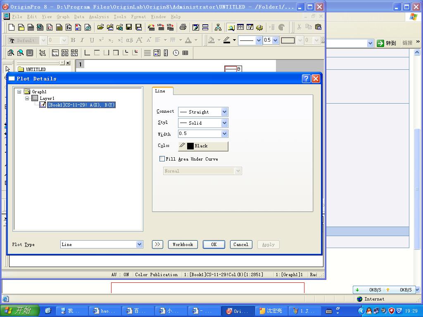Image resolution: width=423 pixels, height=317 pixels.
Task: Click the Open project folder icon
Action: pos(100,27)
